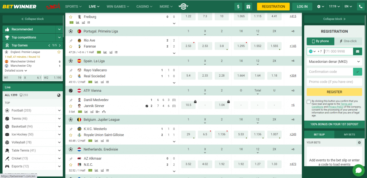Open the SPORTS menu

point(73,6)
